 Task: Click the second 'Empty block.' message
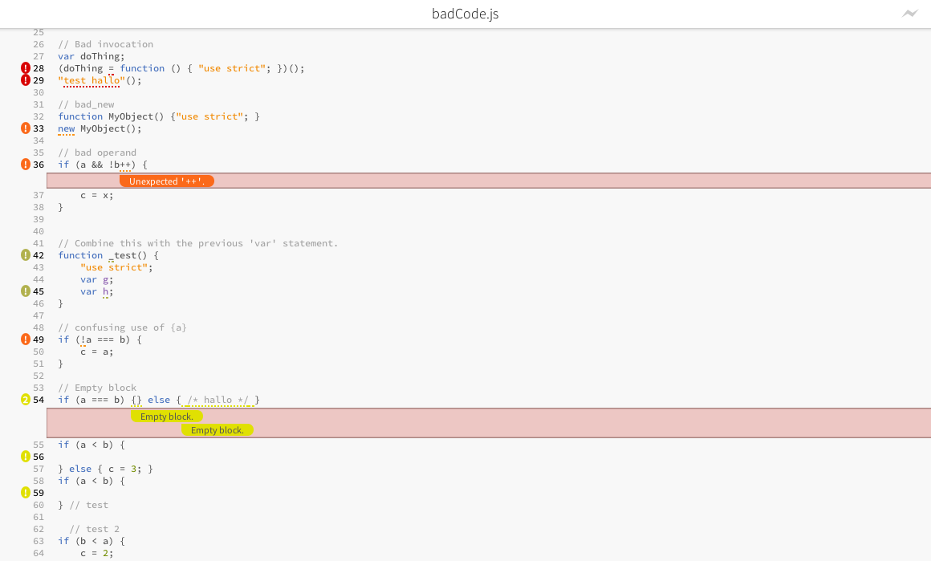coord(218,430)
